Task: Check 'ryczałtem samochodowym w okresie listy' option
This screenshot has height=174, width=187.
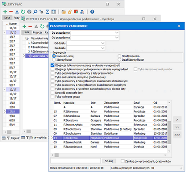Action: pos(52,89)
